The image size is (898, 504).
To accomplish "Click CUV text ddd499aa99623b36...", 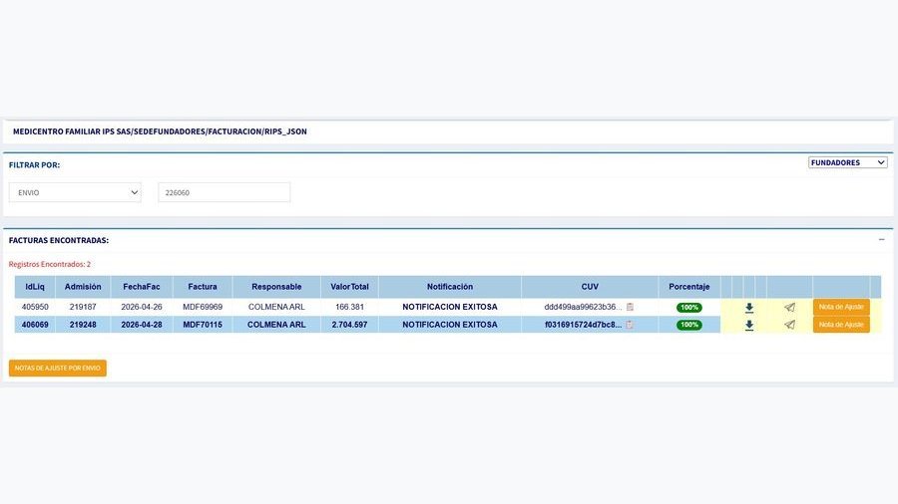I will tap(583, 307).
